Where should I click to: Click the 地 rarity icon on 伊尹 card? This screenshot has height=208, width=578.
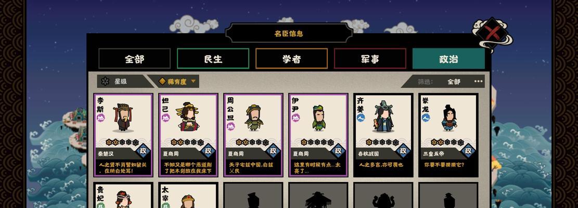click(x=296, y=118)
